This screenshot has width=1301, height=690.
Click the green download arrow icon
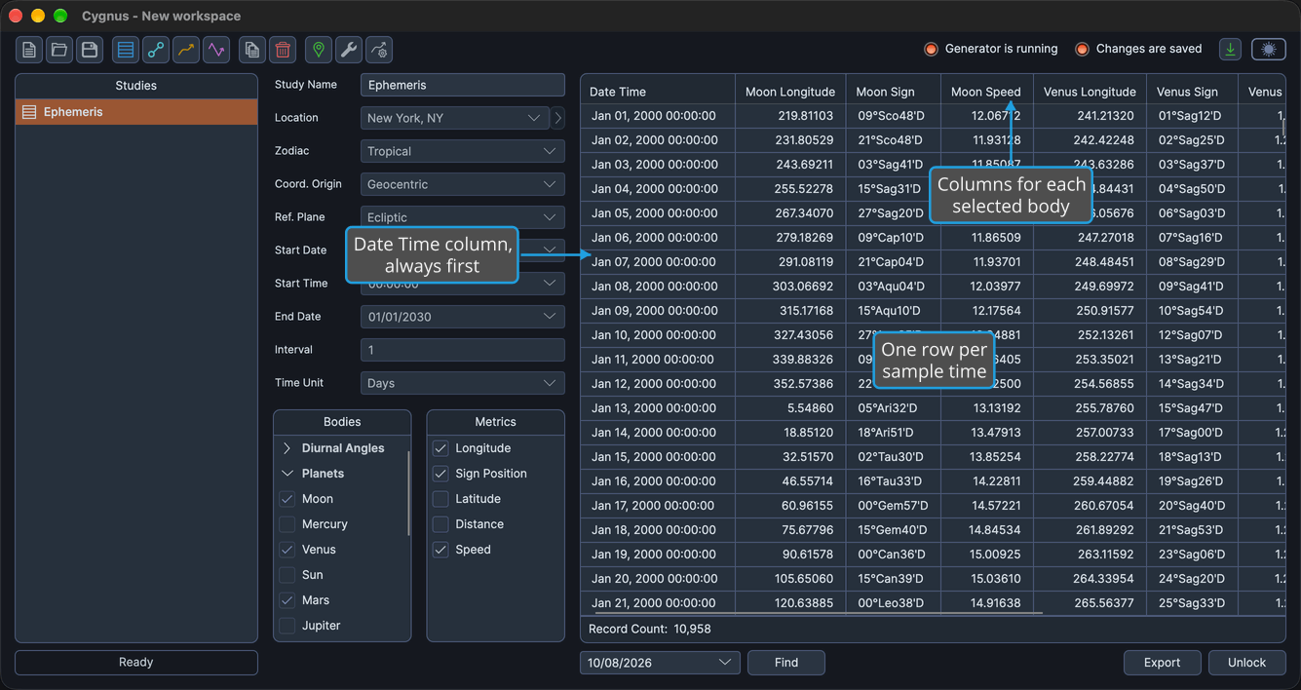pyautogui.click(x=1231, y=50)
